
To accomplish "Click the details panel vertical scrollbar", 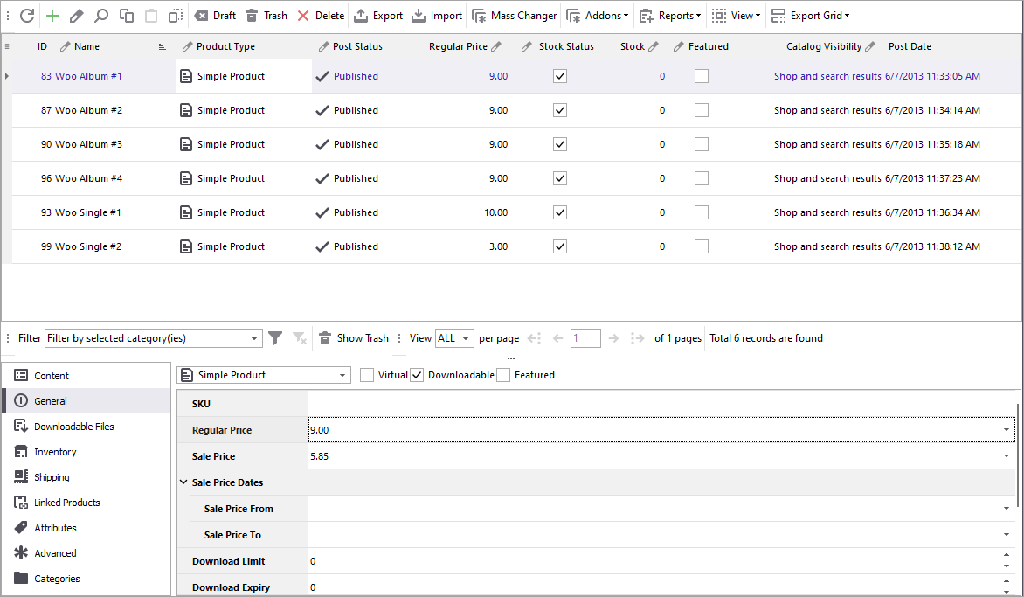I will (x=1017, y=455).
